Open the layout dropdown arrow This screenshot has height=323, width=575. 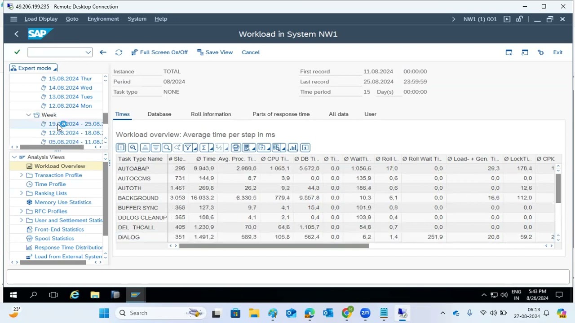(284, 148)
